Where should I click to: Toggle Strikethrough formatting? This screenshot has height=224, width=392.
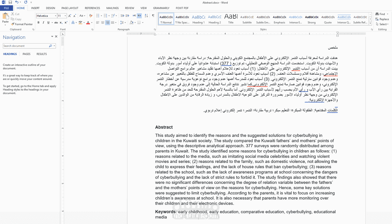pyautogui.click(x=56, y=22)
